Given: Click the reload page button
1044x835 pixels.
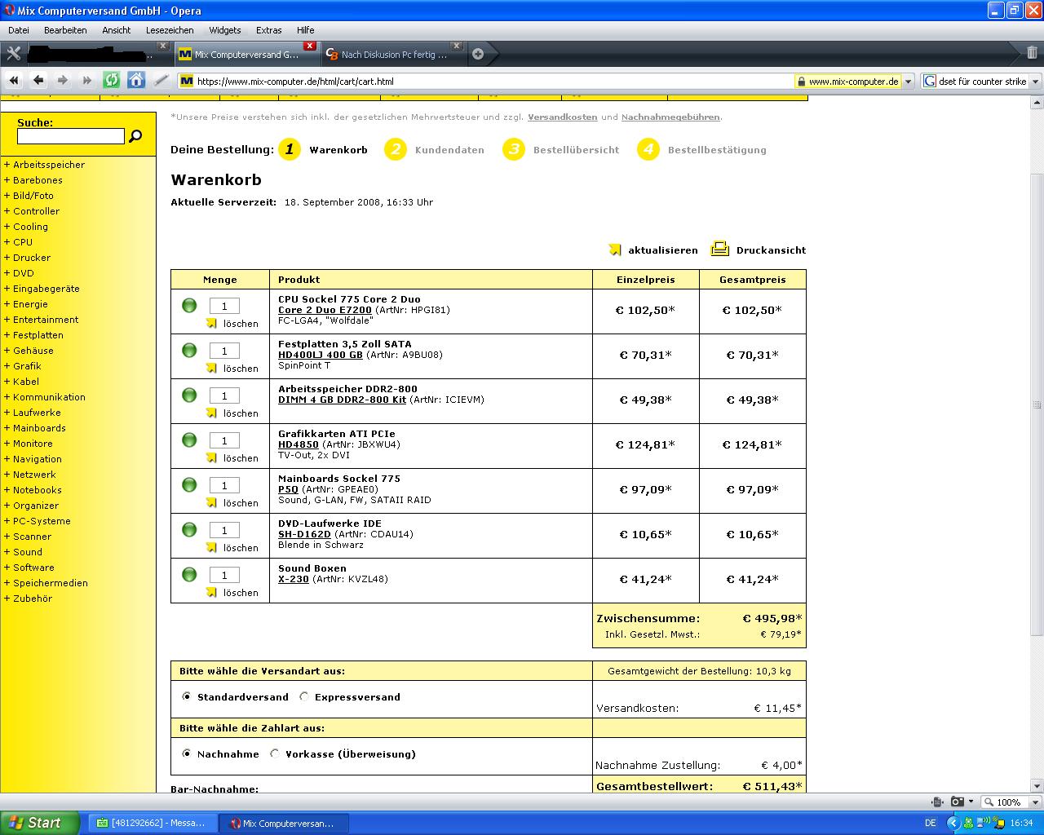Looking at the screenshot, I should click(112, 80).
